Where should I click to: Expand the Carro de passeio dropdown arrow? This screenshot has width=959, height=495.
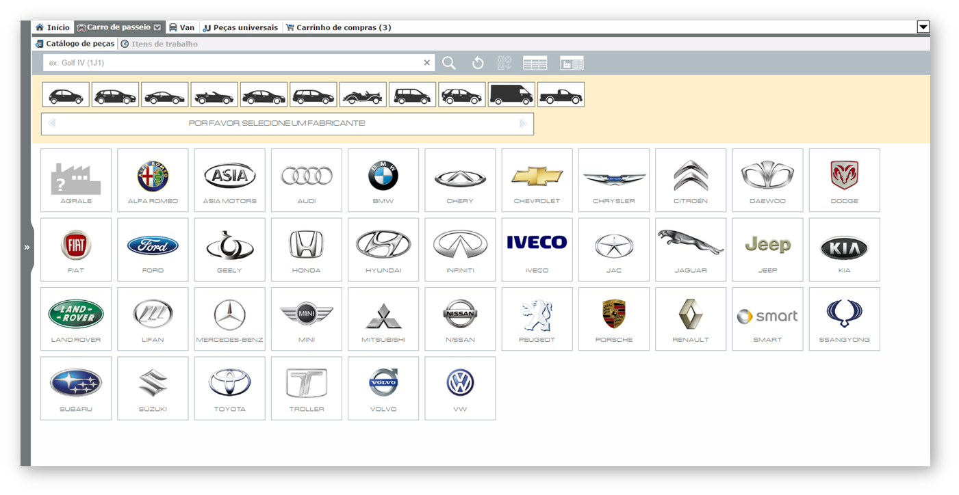pos(157,27)
